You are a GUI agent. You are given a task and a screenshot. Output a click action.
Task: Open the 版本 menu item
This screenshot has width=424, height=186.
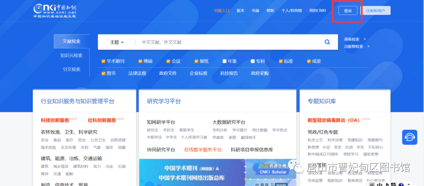[x=240, y=11]
